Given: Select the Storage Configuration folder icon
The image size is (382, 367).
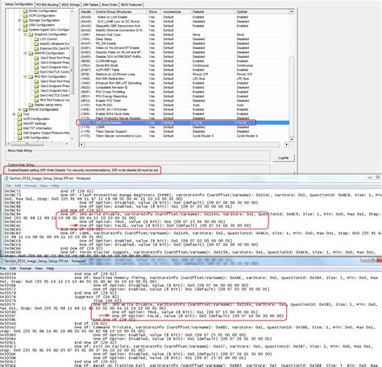Looking at the screenshot, I should tap(25, 20).
